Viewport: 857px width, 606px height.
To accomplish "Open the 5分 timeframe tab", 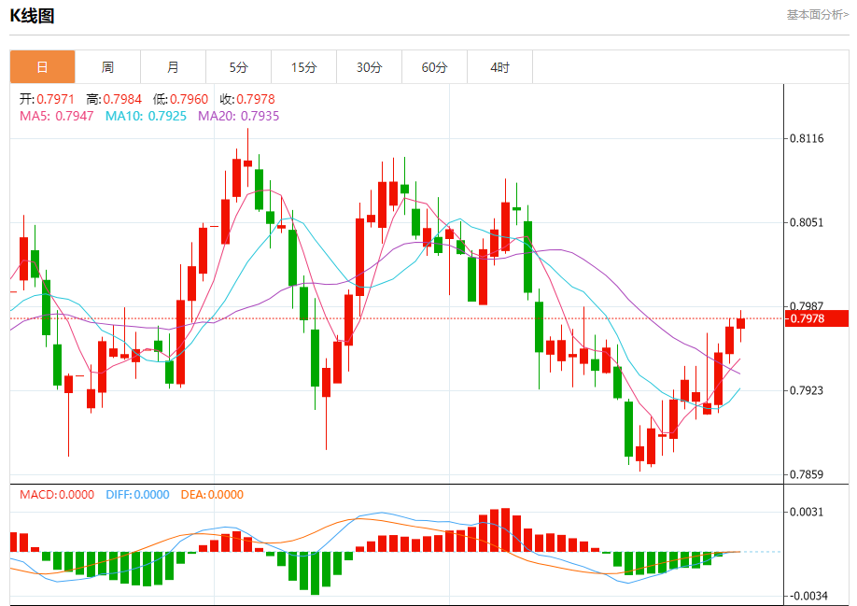I will tap(239, 67).
